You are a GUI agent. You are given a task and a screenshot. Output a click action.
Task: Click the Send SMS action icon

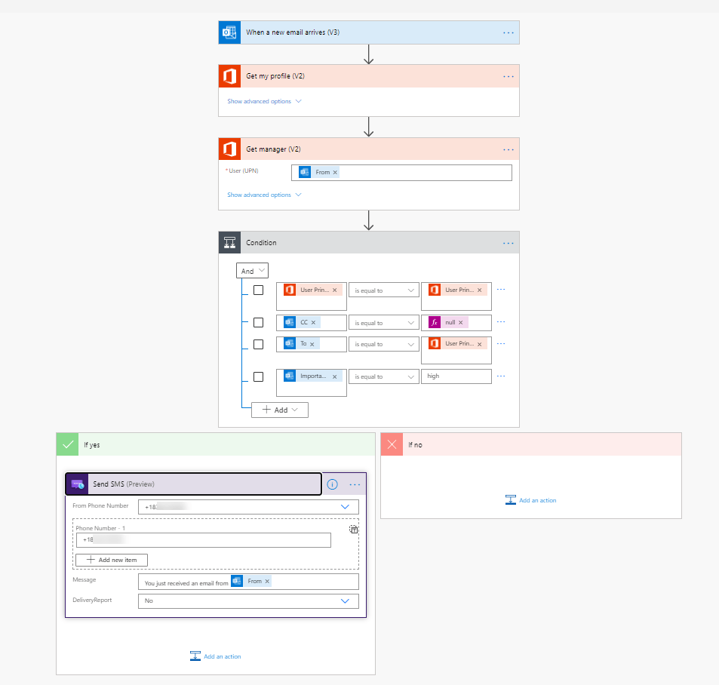click(x=77, y=484)
